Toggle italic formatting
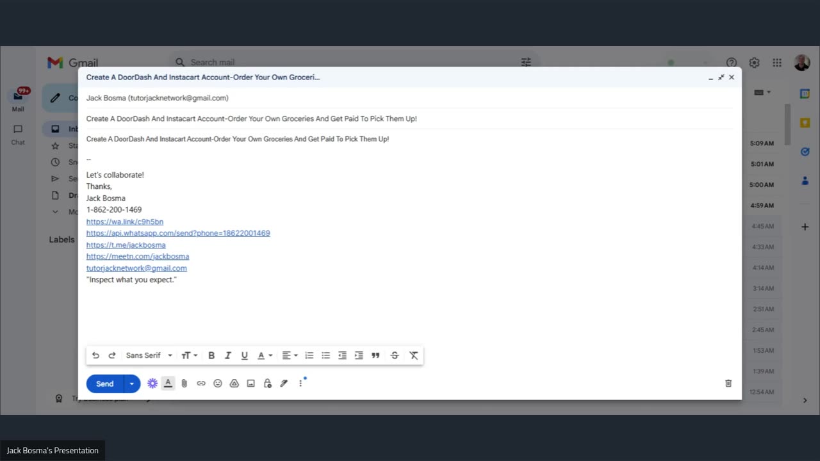 coord(227,355)
